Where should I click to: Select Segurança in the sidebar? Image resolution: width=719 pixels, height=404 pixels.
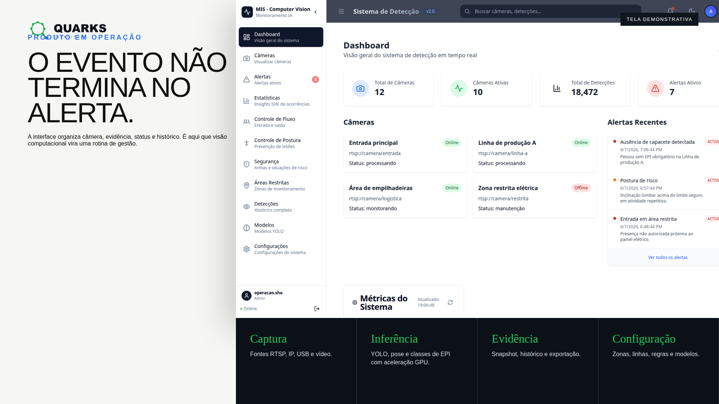[281, 164]
